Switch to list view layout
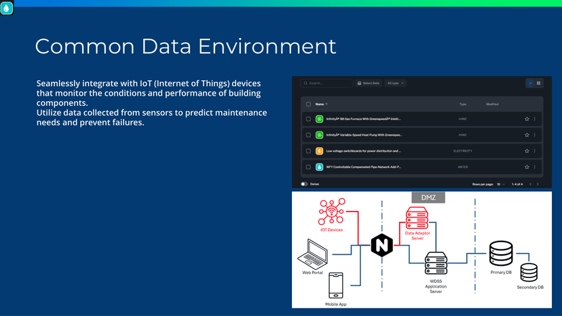Screen dimensions: 562x316 (530, 83)
